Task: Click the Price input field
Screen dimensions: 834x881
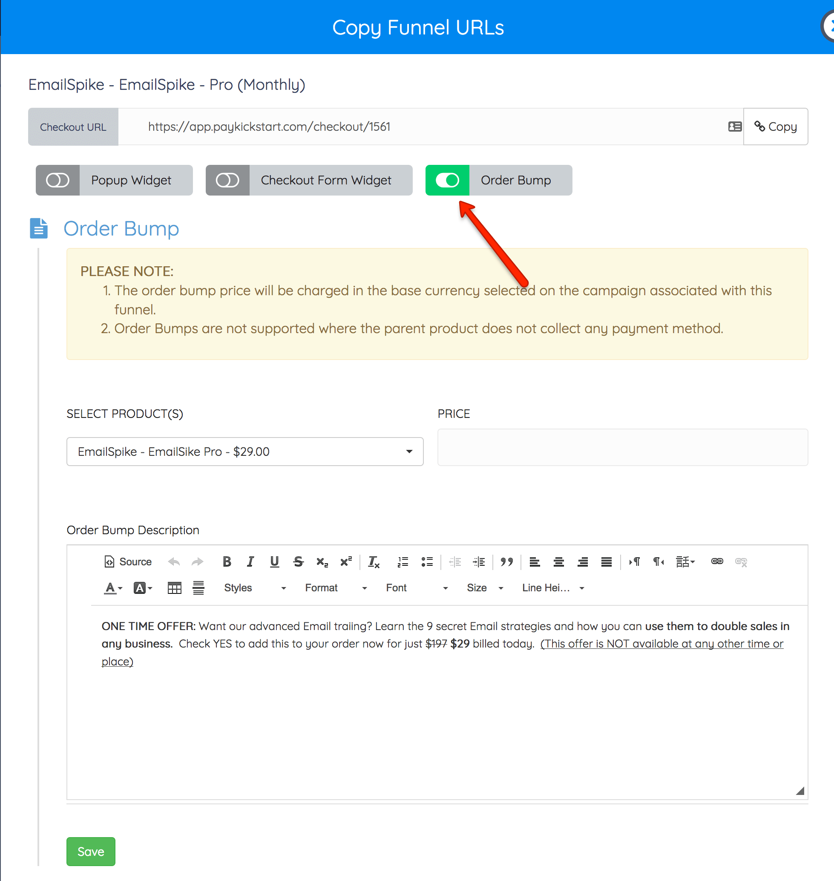Action: tap(622, 447)
